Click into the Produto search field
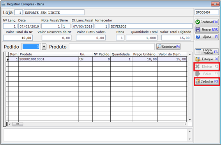The height and width of the screenshot is (145, 221). 112,47
